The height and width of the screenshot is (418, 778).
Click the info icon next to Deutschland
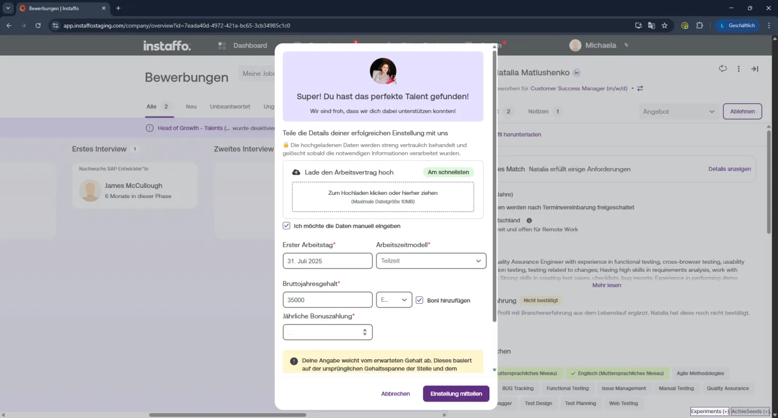coord(529,220)
